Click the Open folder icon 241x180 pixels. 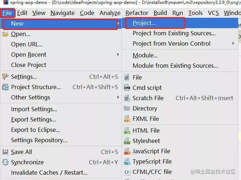pos(5,34)
